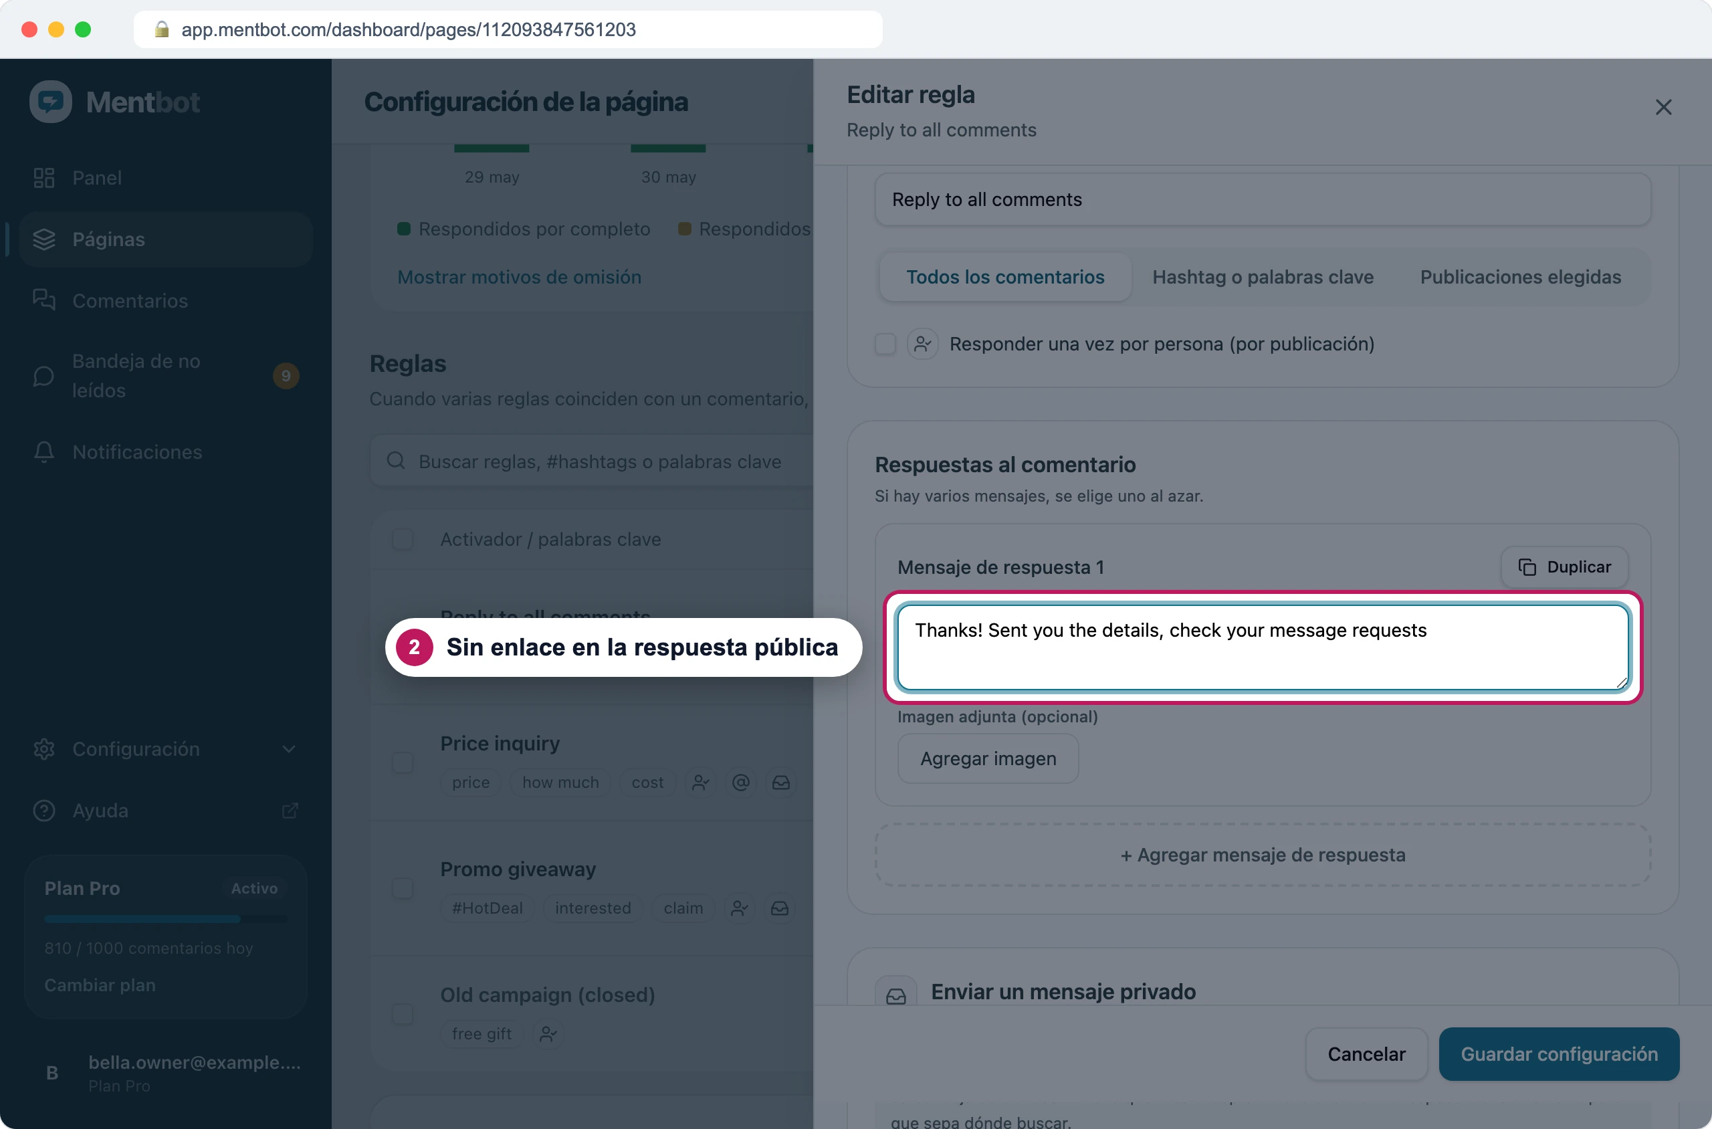Click the mention @ icon in Price inquiry row
Screen dimensions: 1712x1129
point(741,782)
